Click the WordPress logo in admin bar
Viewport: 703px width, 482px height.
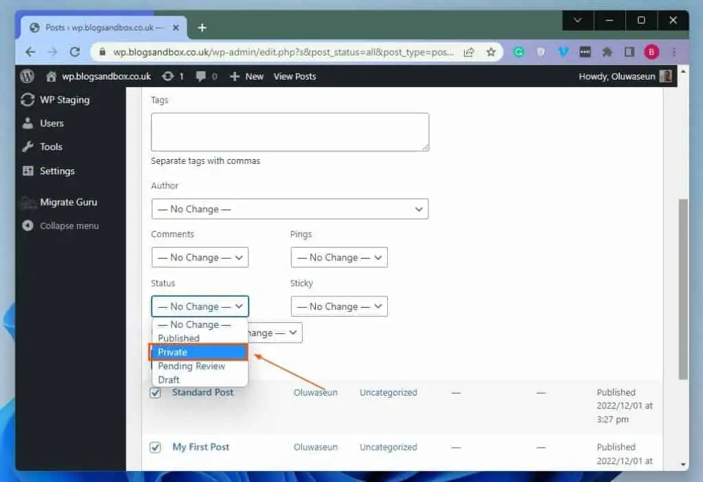coord(27,76)
